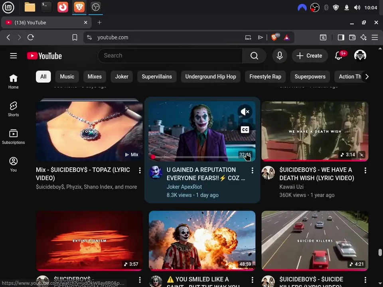Open options for $UICIDE KILLERS video
This screenshot has height=287, width=383.
coord(365,280)
